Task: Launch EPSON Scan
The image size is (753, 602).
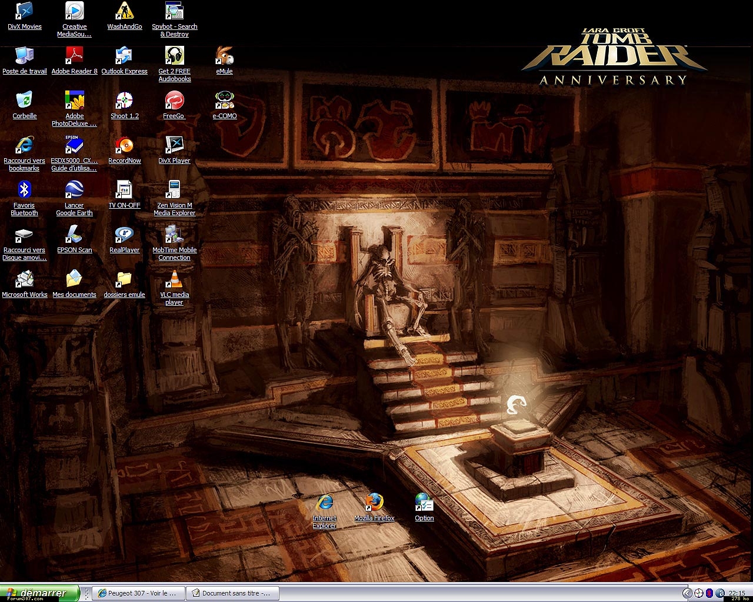Action: 74,240
